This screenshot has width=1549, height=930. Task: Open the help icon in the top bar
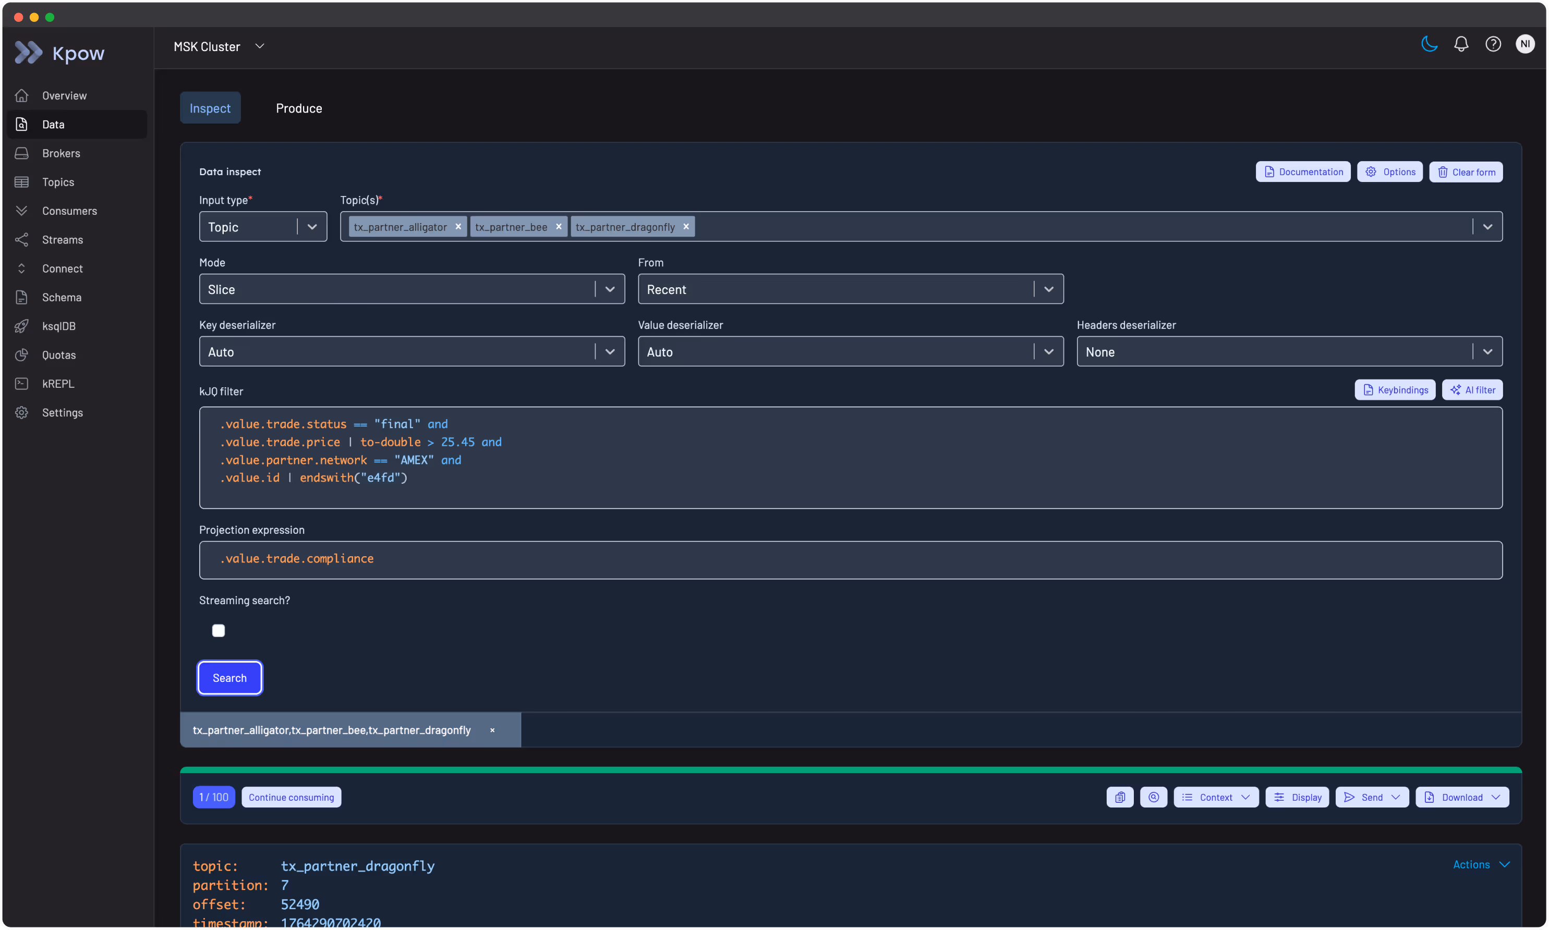(1493, 44)
